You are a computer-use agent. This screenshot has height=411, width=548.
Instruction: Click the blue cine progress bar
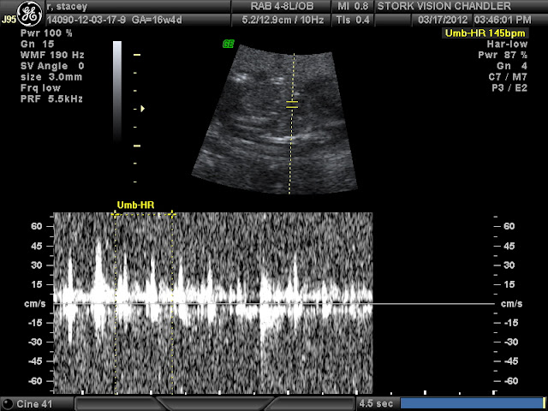pos(472,403)
